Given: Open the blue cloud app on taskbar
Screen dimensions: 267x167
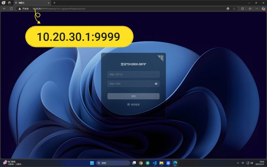Looking at the screenshot, I should click(x=168, y=163).
